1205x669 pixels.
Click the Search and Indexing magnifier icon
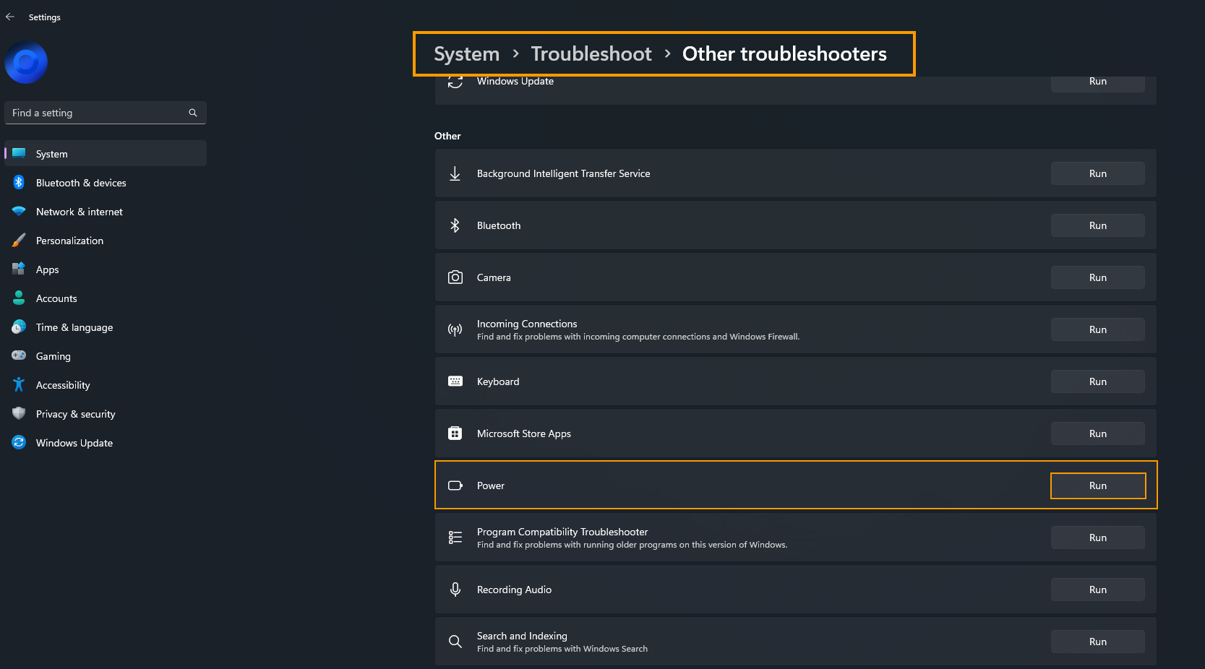(x=455, y=642)
